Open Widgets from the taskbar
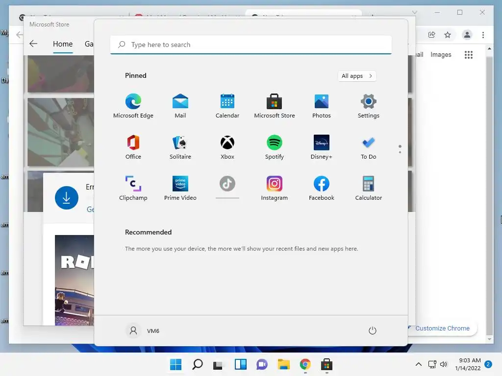The width and height of the screenshot is (502, 376). tap(240, 364)
